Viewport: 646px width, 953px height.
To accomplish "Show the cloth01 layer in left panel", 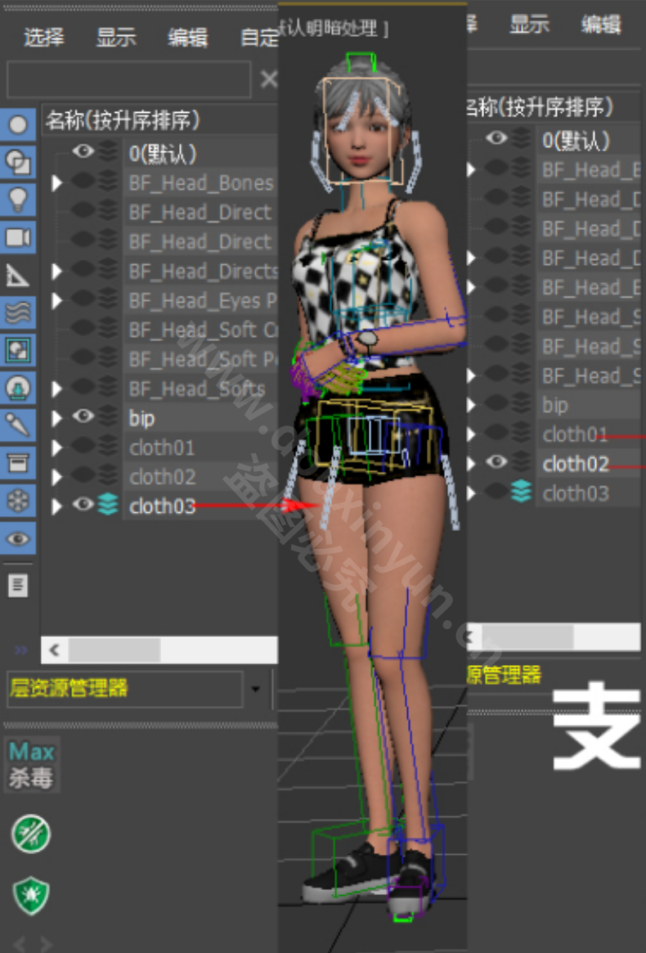I will pos(83,447).
